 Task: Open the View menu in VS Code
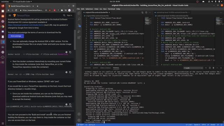tap(96, 9)
